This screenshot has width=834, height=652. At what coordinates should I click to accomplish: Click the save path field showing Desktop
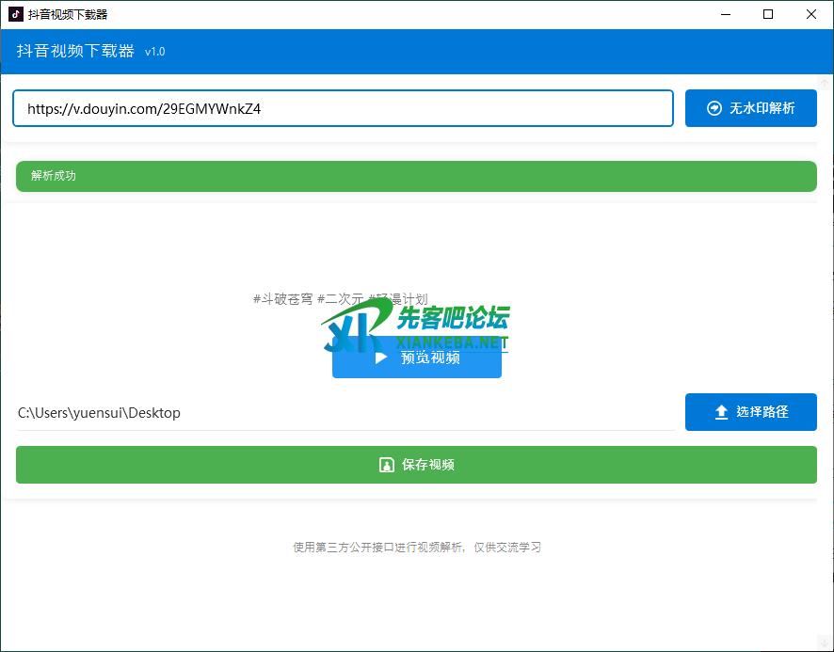click(x=345, y=413)
